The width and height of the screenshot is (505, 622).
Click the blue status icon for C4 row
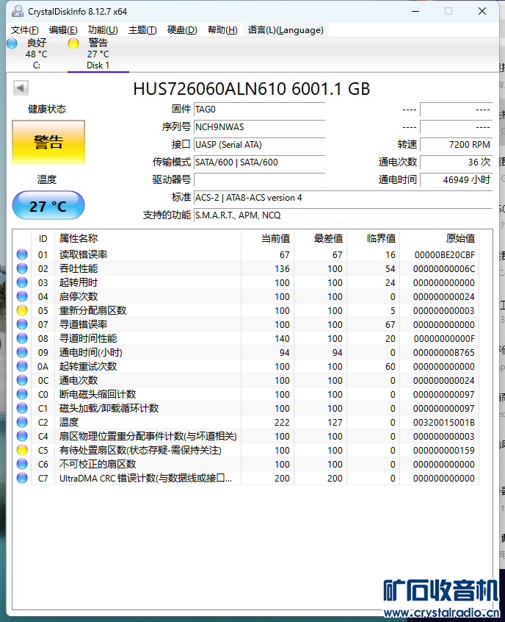pyautogui.click(x=22, y=436)
